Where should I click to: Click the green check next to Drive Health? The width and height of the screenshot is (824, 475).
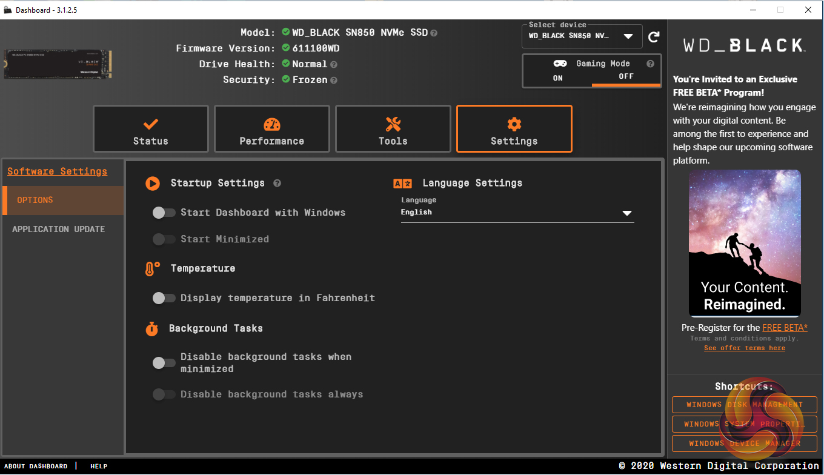286,64
